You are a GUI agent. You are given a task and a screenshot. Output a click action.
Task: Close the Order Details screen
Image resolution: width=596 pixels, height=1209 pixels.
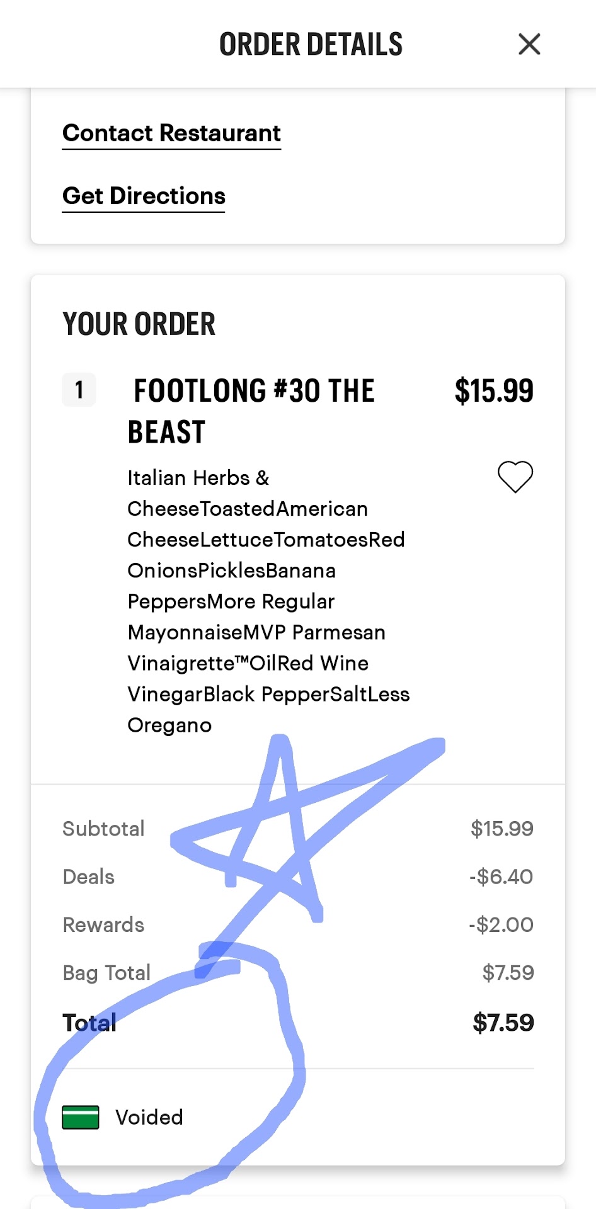click(x=529, y=44)
